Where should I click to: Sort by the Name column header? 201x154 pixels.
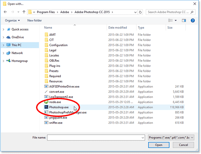(48, 28)
